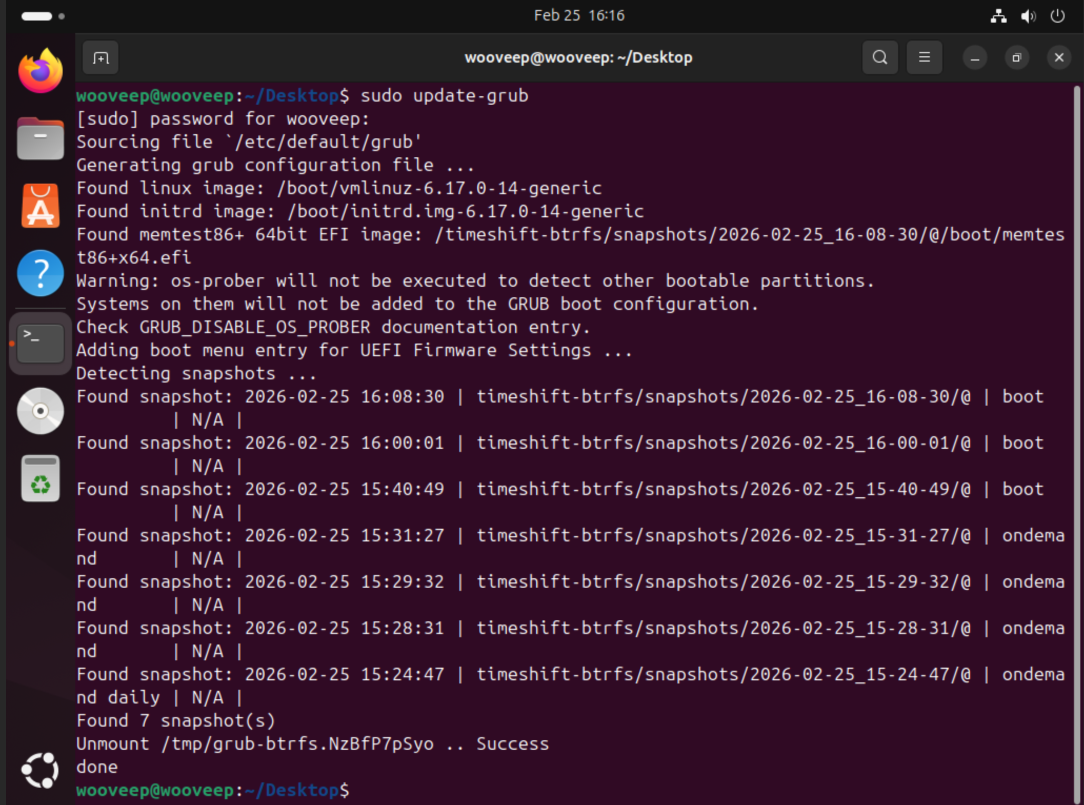Click the terminal search icon
The width and height of the screenshot is (1084, 805).
point(880,57)
